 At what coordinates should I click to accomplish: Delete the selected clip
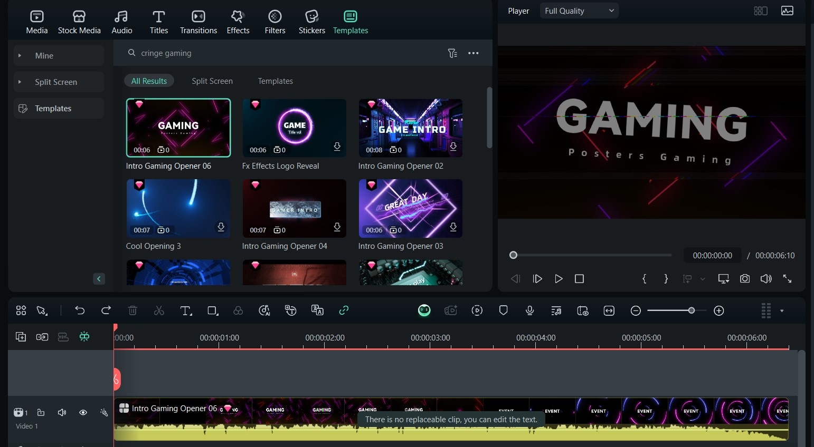tap(132, 310)
